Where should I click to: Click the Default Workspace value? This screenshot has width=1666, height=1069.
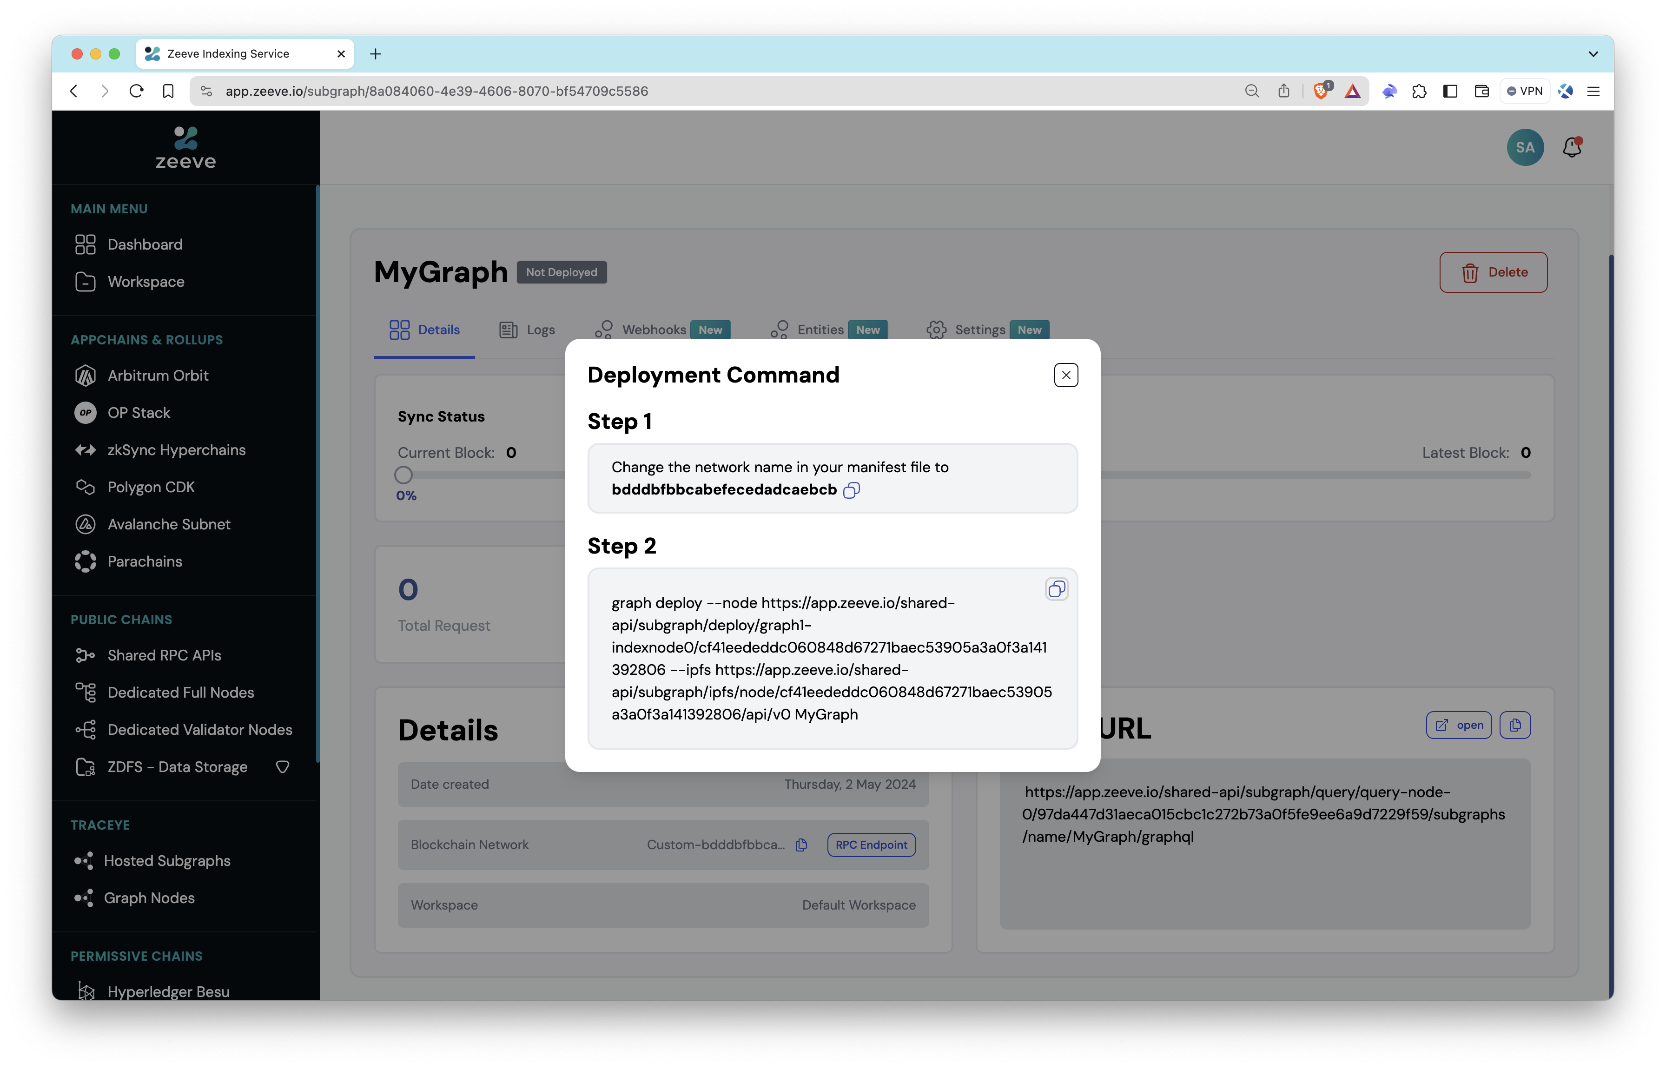[x=859, y=905]
